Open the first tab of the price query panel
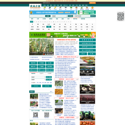 point(33,73)
